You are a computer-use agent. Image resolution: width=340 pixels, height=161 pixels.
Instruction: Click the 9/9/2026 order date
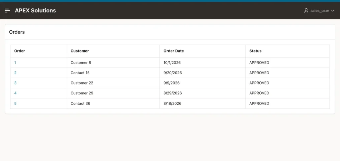click(x=172, y=83)
